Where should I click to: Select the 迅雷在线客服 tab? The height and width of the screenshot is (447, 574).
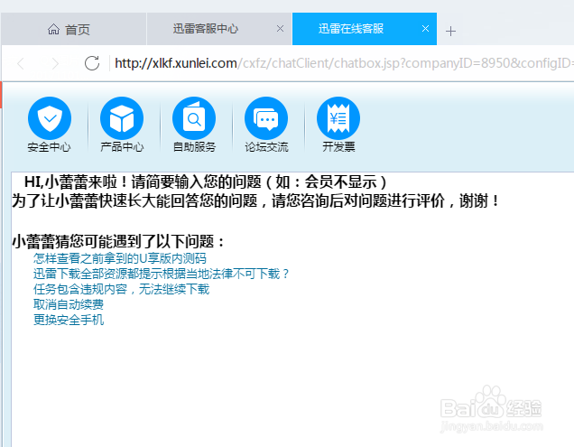(365, 29)
